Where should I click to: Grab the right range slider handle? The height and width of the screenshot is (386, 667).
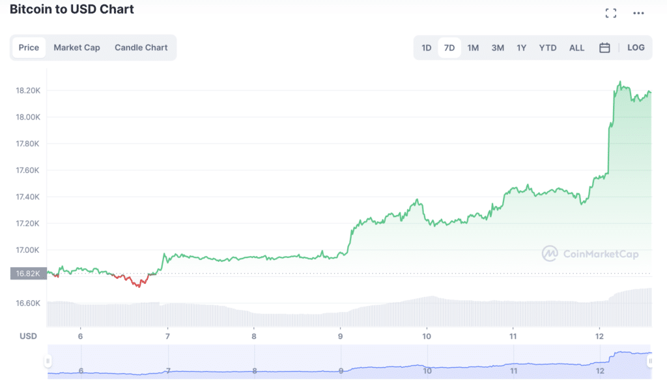[x=649, y=361]
